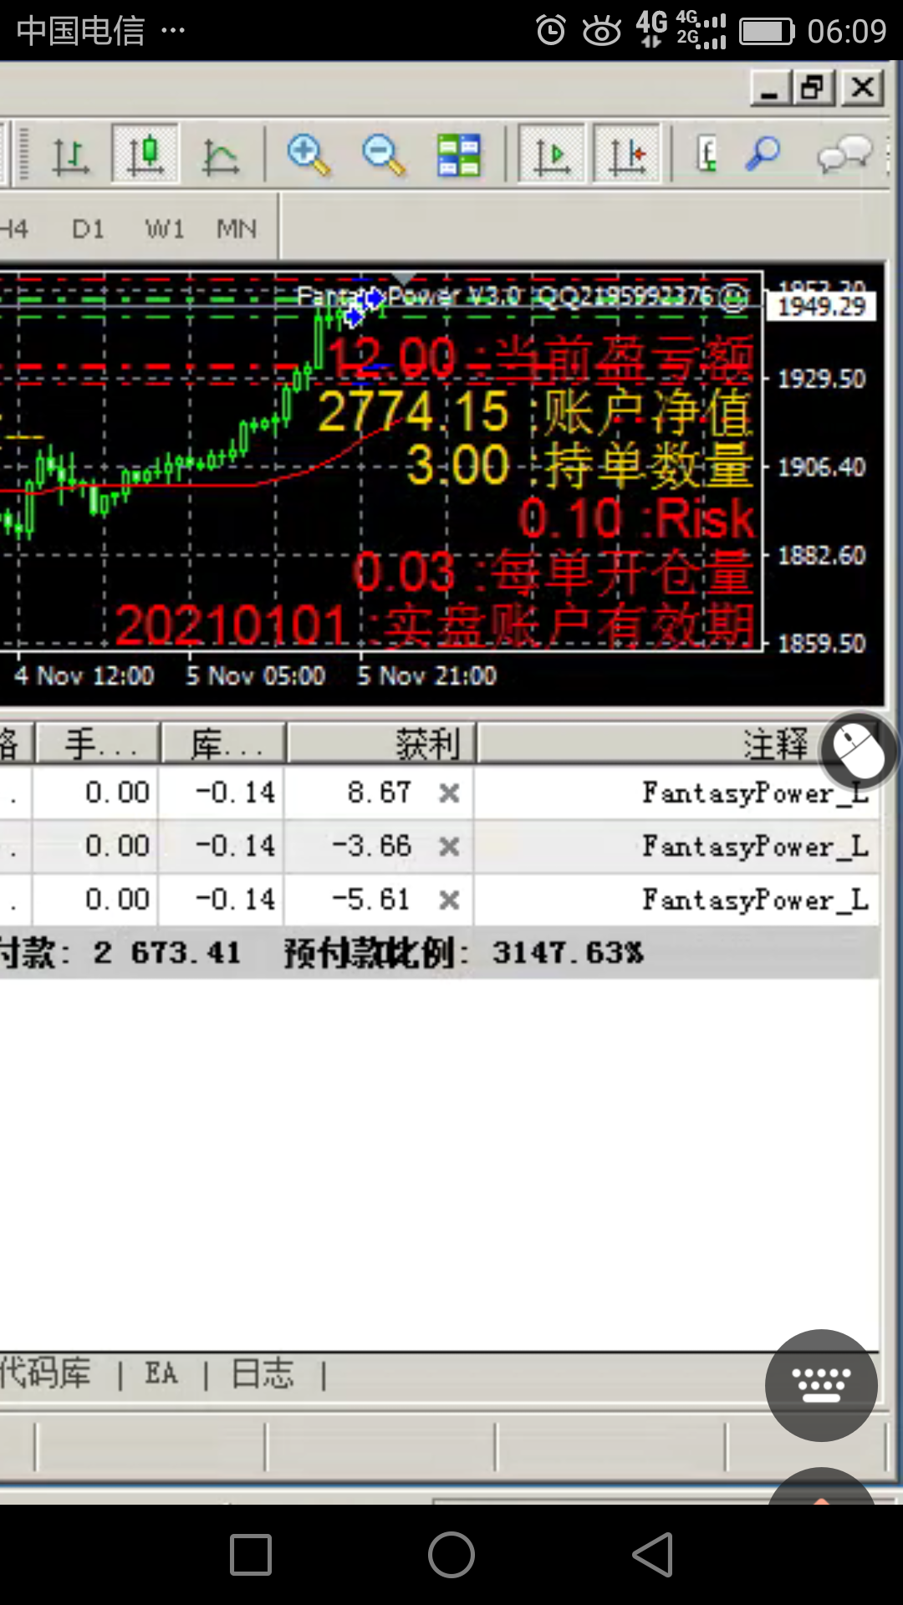Select the W1 timeframe
Image resolution: width=903 pixels, height=1605 pixels.
click(165, 228)
